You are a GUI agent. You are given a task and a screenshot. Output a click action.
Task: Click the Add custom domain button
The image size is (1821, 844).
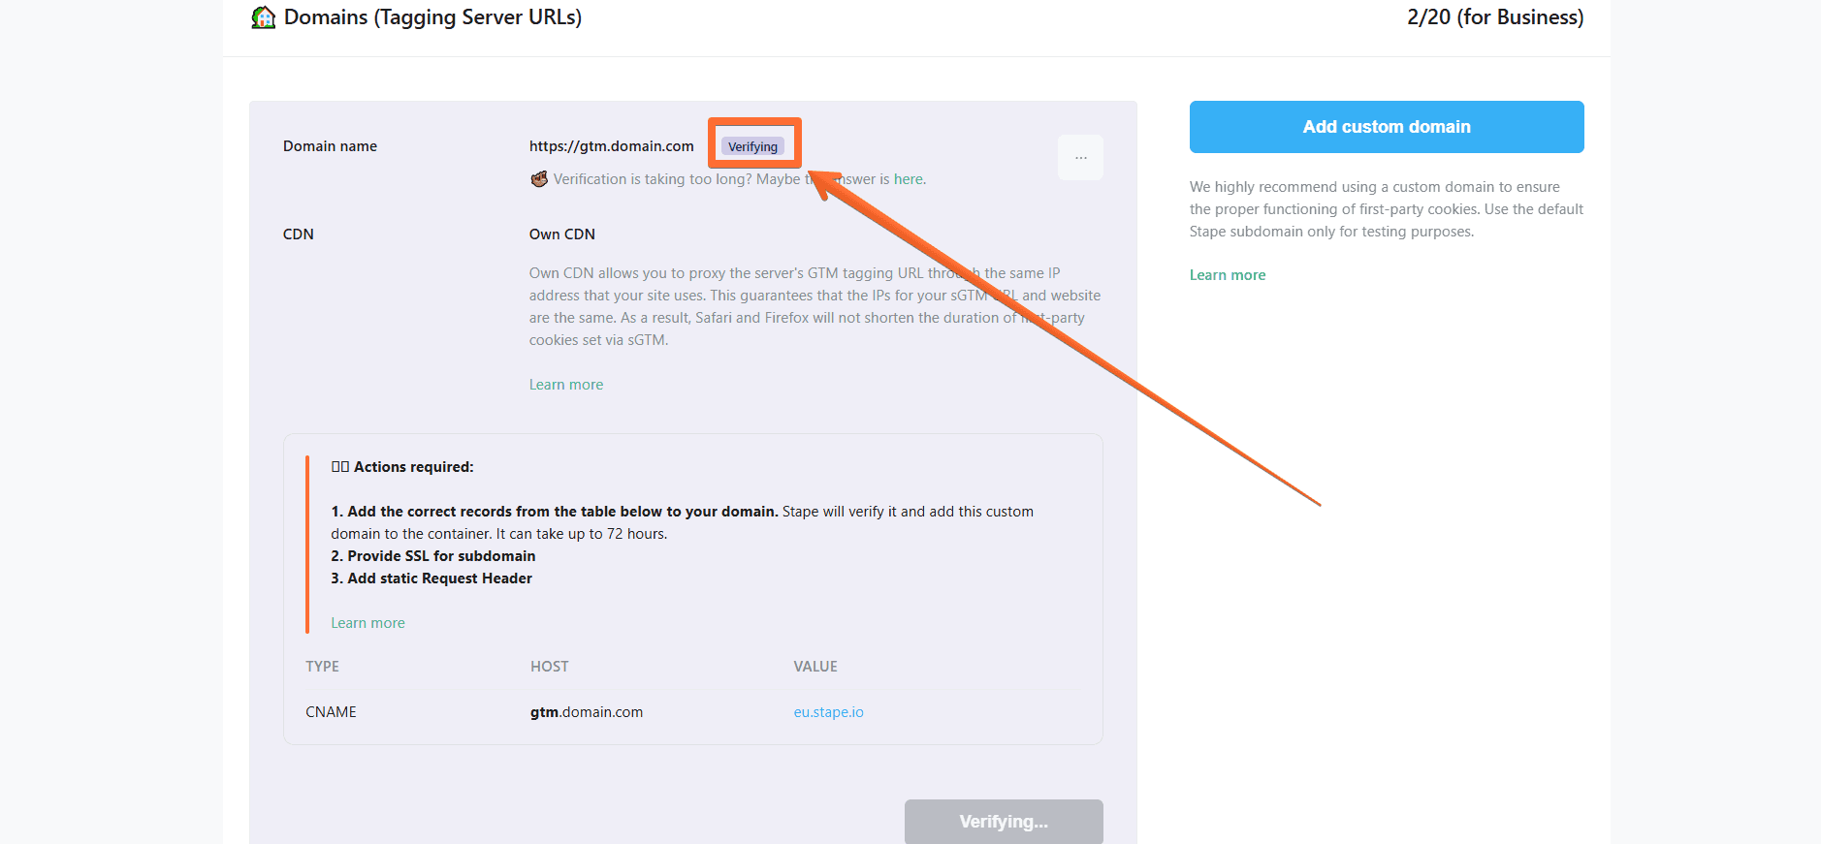click(1387, 127)
